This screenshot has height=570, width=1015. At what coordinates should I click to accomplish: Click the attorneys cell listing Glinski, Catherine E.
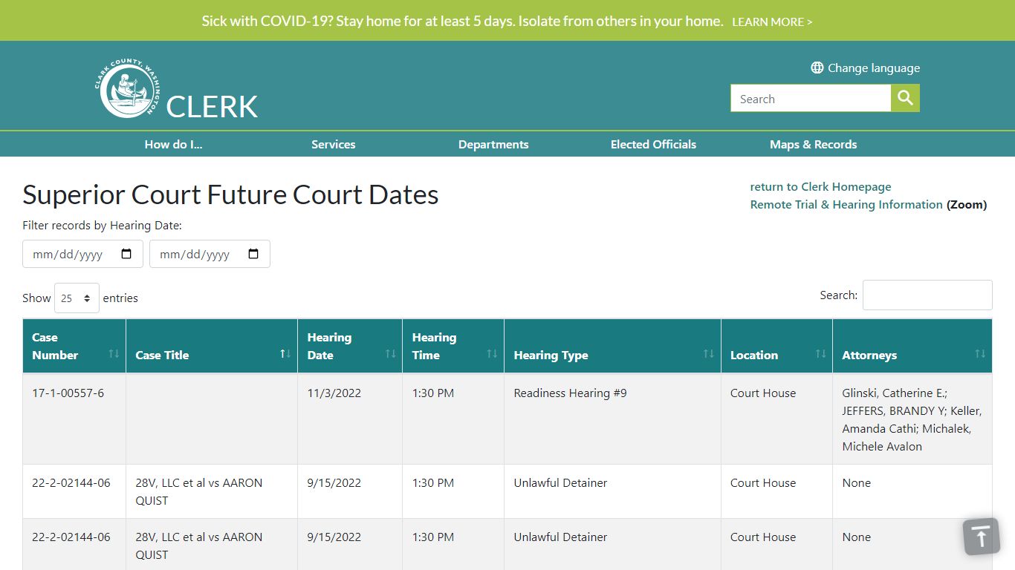(912, 419)
